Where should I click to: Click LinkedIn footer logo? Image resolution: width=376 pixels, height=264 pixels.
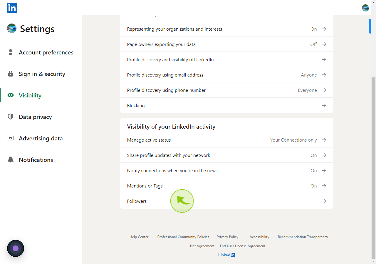(226, 255)
